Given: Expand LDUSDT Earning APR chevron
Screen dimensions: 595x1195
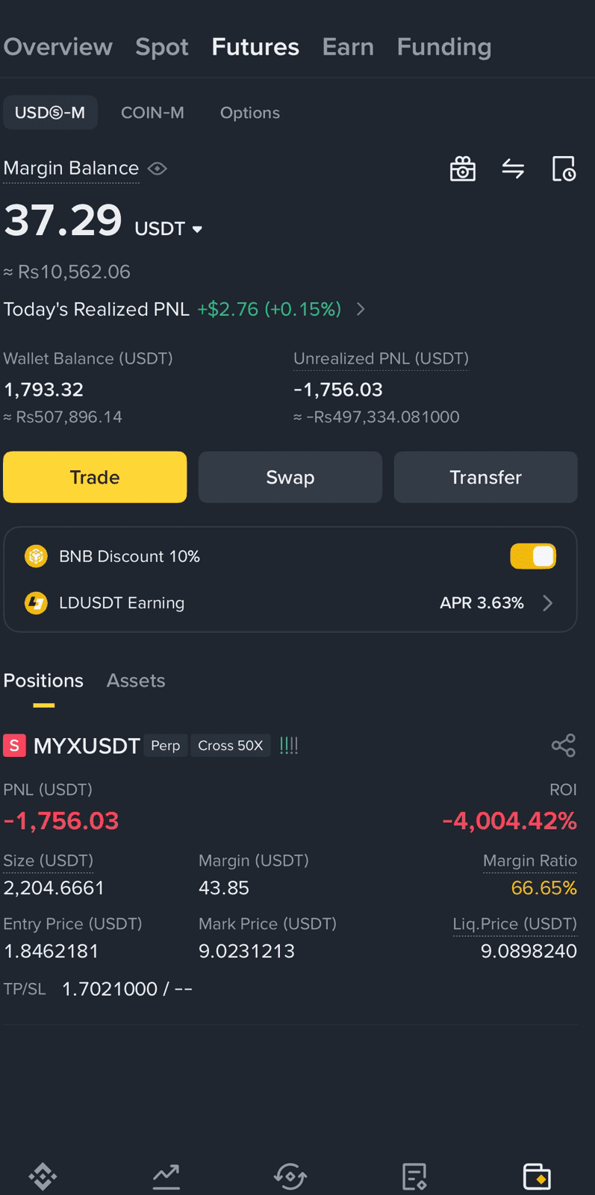Looking at the screenshot, I should [548, 603].
